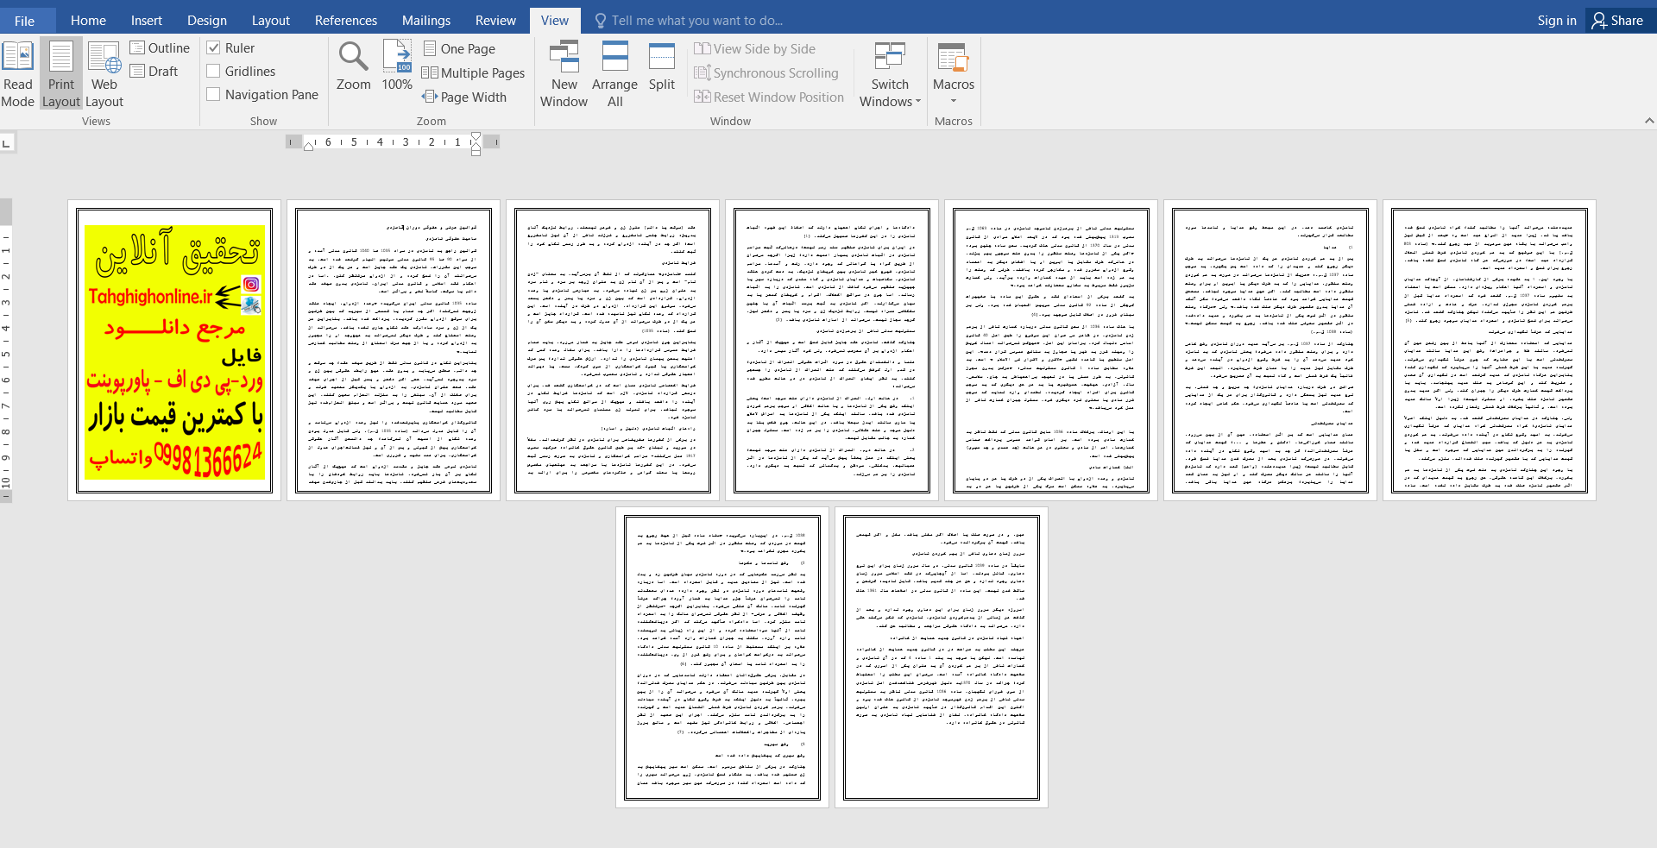Click the yellow cover page thumbnail
The image size is (1657, 848).
pos(174,350)
